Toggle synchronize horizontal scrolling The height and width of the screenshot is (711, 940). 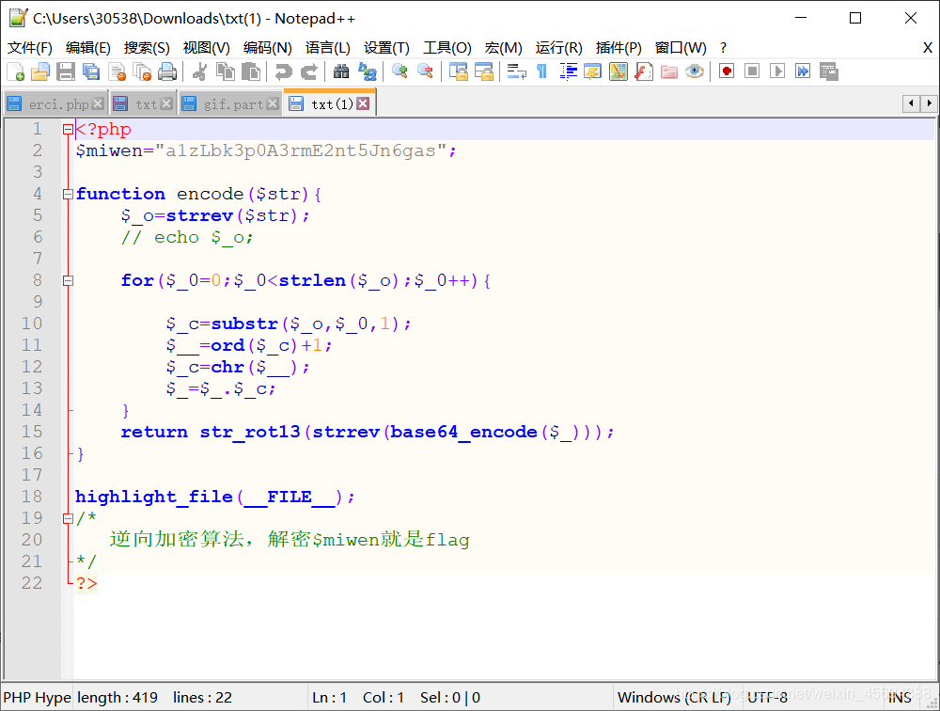click(483, 71)
